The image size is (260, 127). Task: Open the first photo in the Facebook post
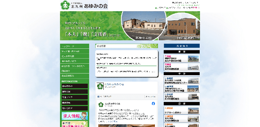[113, 126]
